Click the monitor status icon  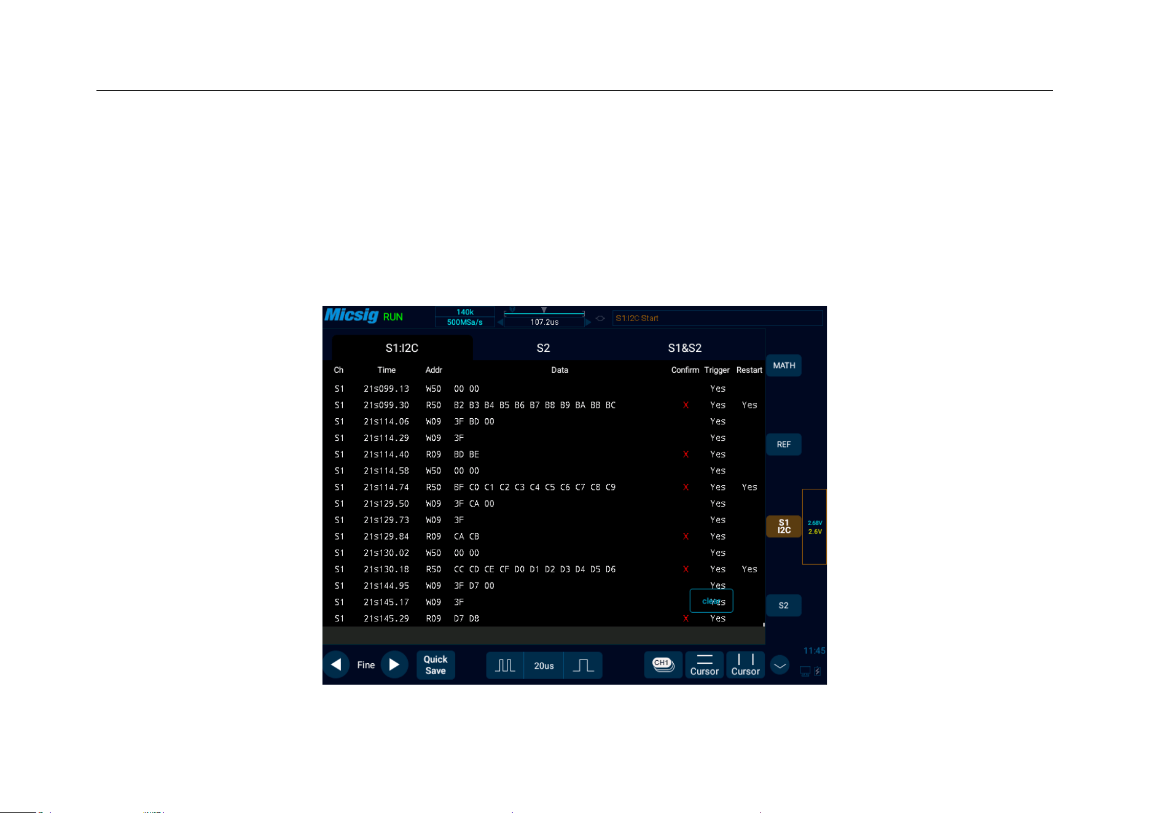pos(805,672)
